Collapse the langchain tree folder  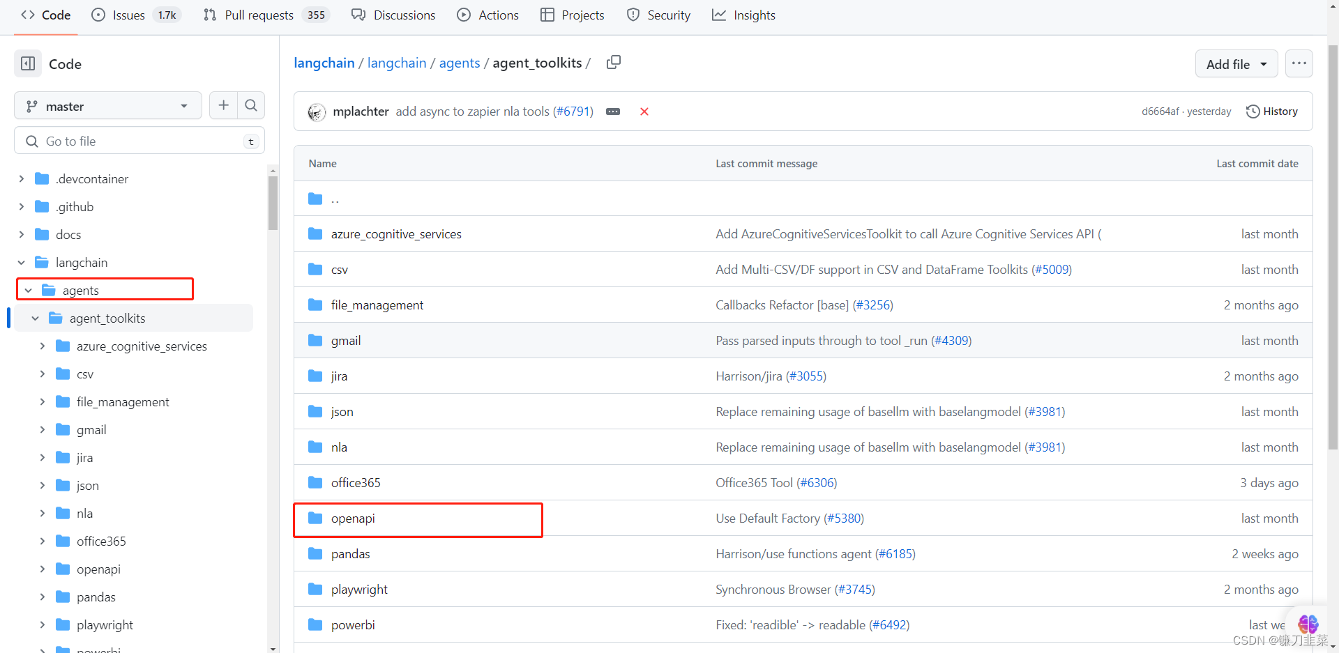click(x=22, y=262)
